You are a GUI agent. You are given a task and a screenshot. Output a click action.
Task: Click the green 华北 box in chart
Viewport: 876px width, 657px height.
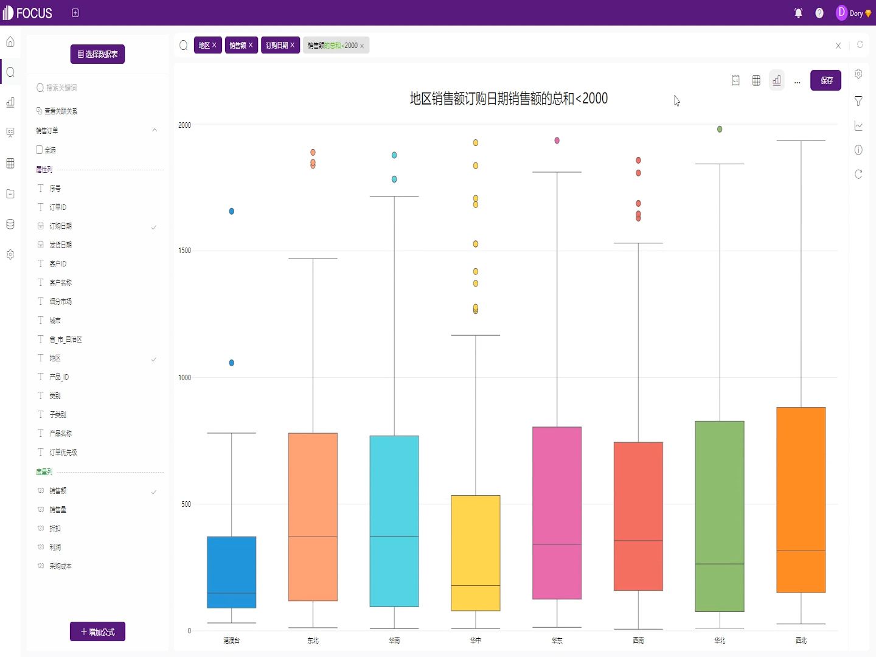[x=720, y=516]
